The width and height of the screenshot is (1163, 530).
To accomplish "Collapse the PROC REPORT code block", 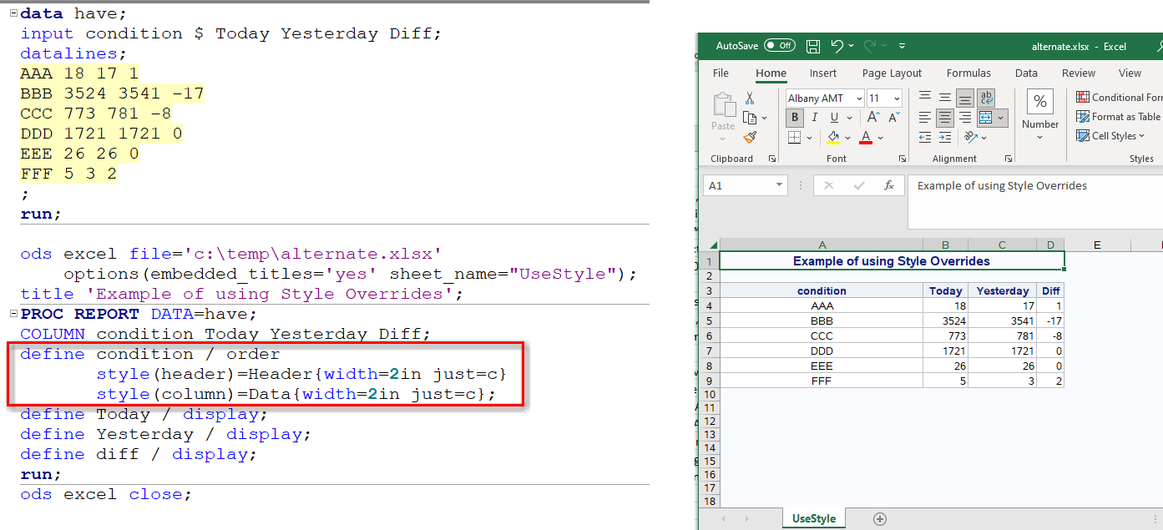I will [13, 314].
